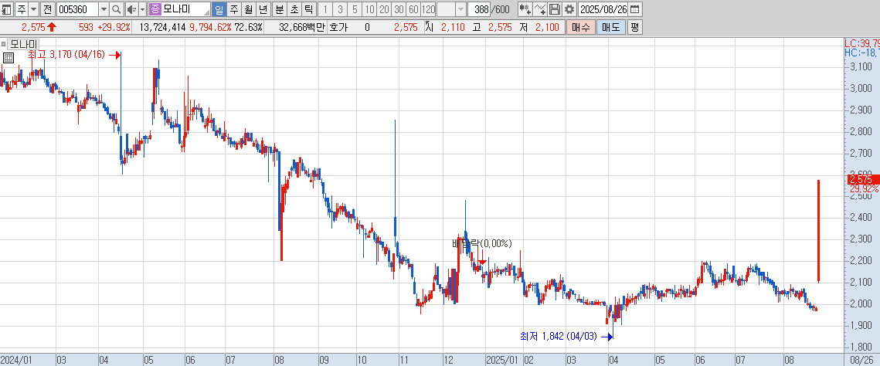The width and height of the screenshot is (880, 366).
Task: Click the volume value 13,724,414
Action: click(x=162, y=27)
